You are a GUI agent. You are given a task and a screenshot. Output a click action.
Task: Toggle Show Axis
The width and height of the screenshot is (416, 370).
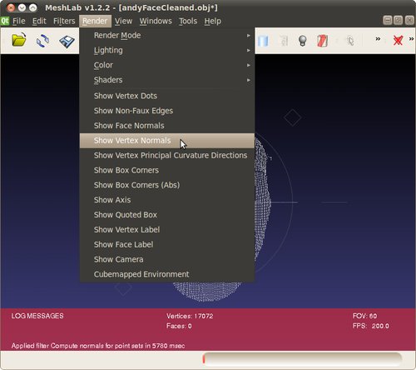(167, 200)
